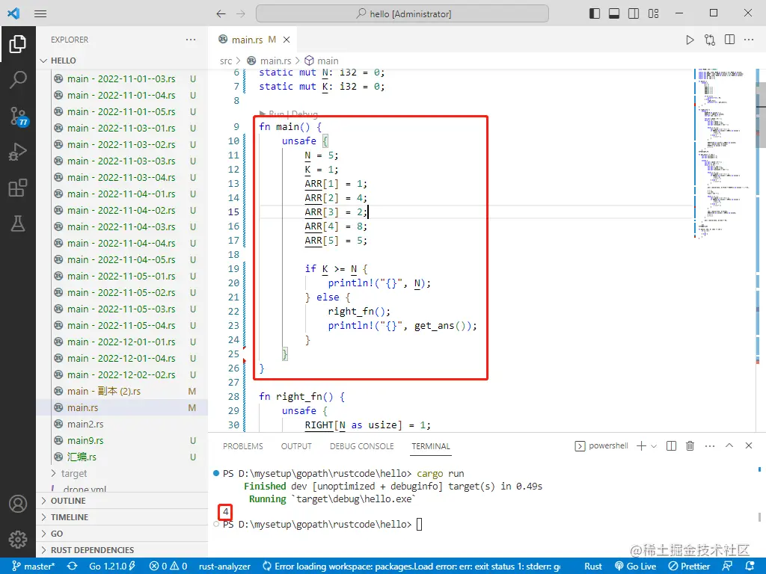Click master branch in status bar
Viewport: 766px width, 574px height.
point(33,567)
